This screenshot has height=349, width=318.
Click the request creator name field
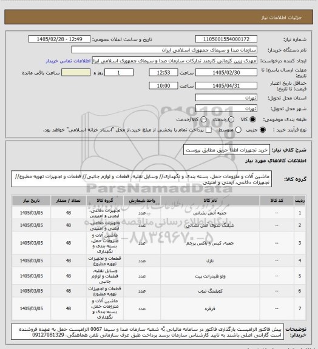coord(175,61)
